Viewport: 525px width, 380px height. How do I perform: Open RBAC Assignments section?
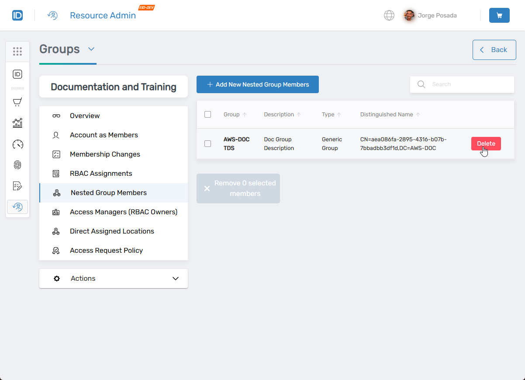[x=101, y=174]
